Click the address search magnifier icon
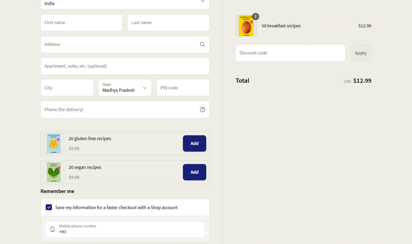Image resolution: width=412 pixels, height=244 pixels. point(202,44)
